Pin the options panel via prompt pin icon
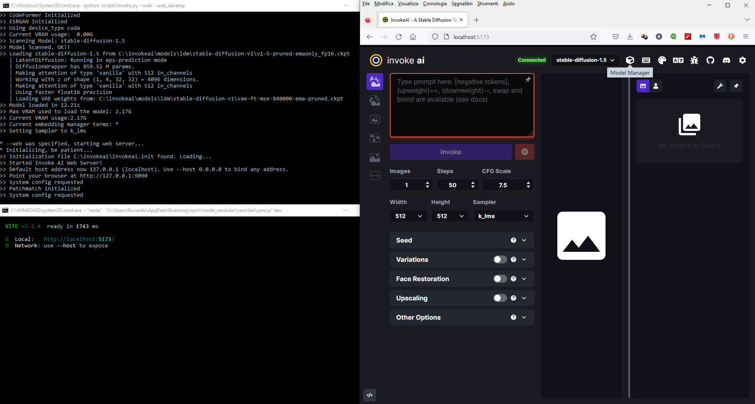Viewport: 755px width, 404px height. pos(528,80)
